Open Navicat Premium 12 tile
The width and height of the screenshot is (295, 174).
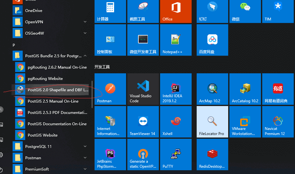278,122
